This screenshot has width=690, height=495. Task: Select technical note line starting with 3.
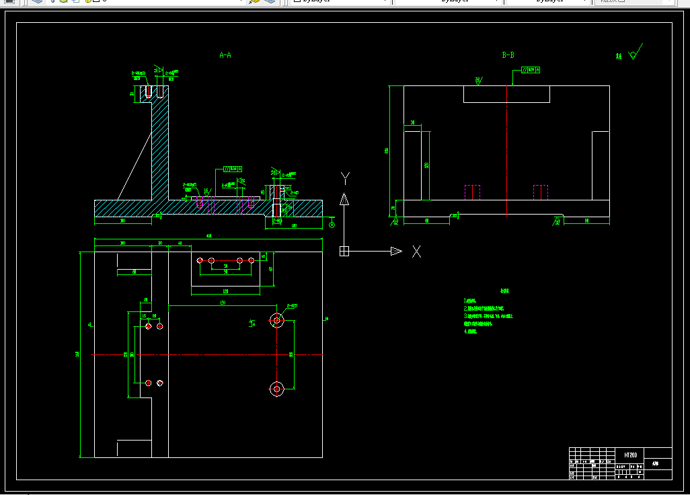pos(488,316)
